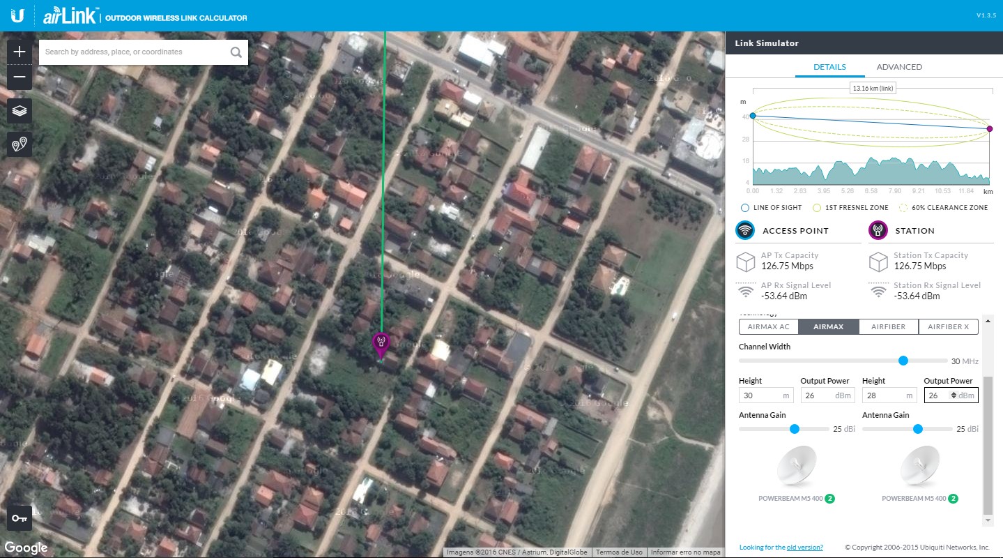Click the Link Simulator panel header

pyautogui.click(x=864, y=43)
